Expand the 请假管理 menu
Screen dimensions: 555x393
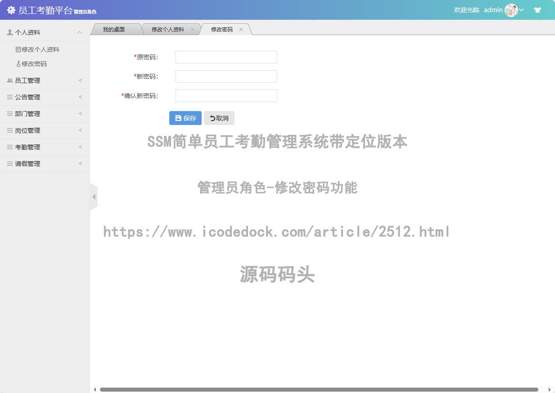(45, 164)
